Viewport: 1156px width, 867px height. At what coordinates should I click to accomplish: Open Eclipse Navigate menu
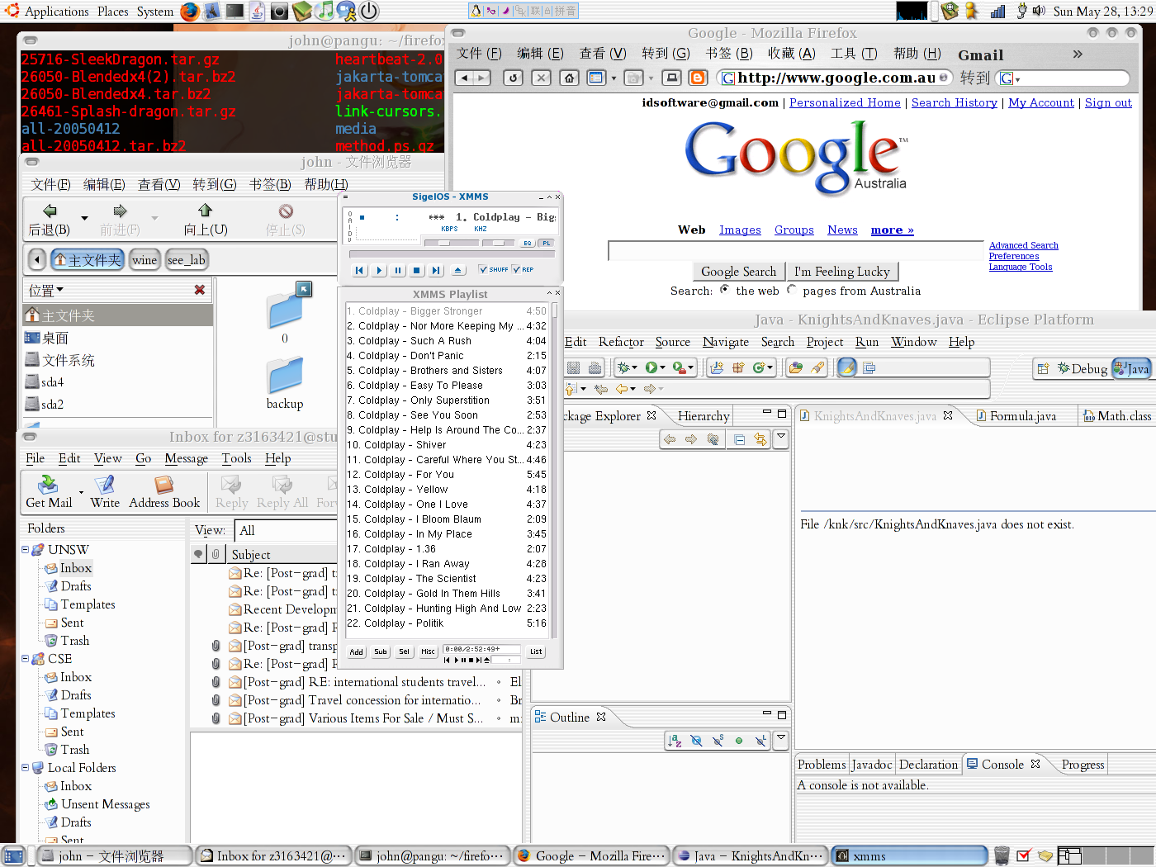(x=726, y=342)
